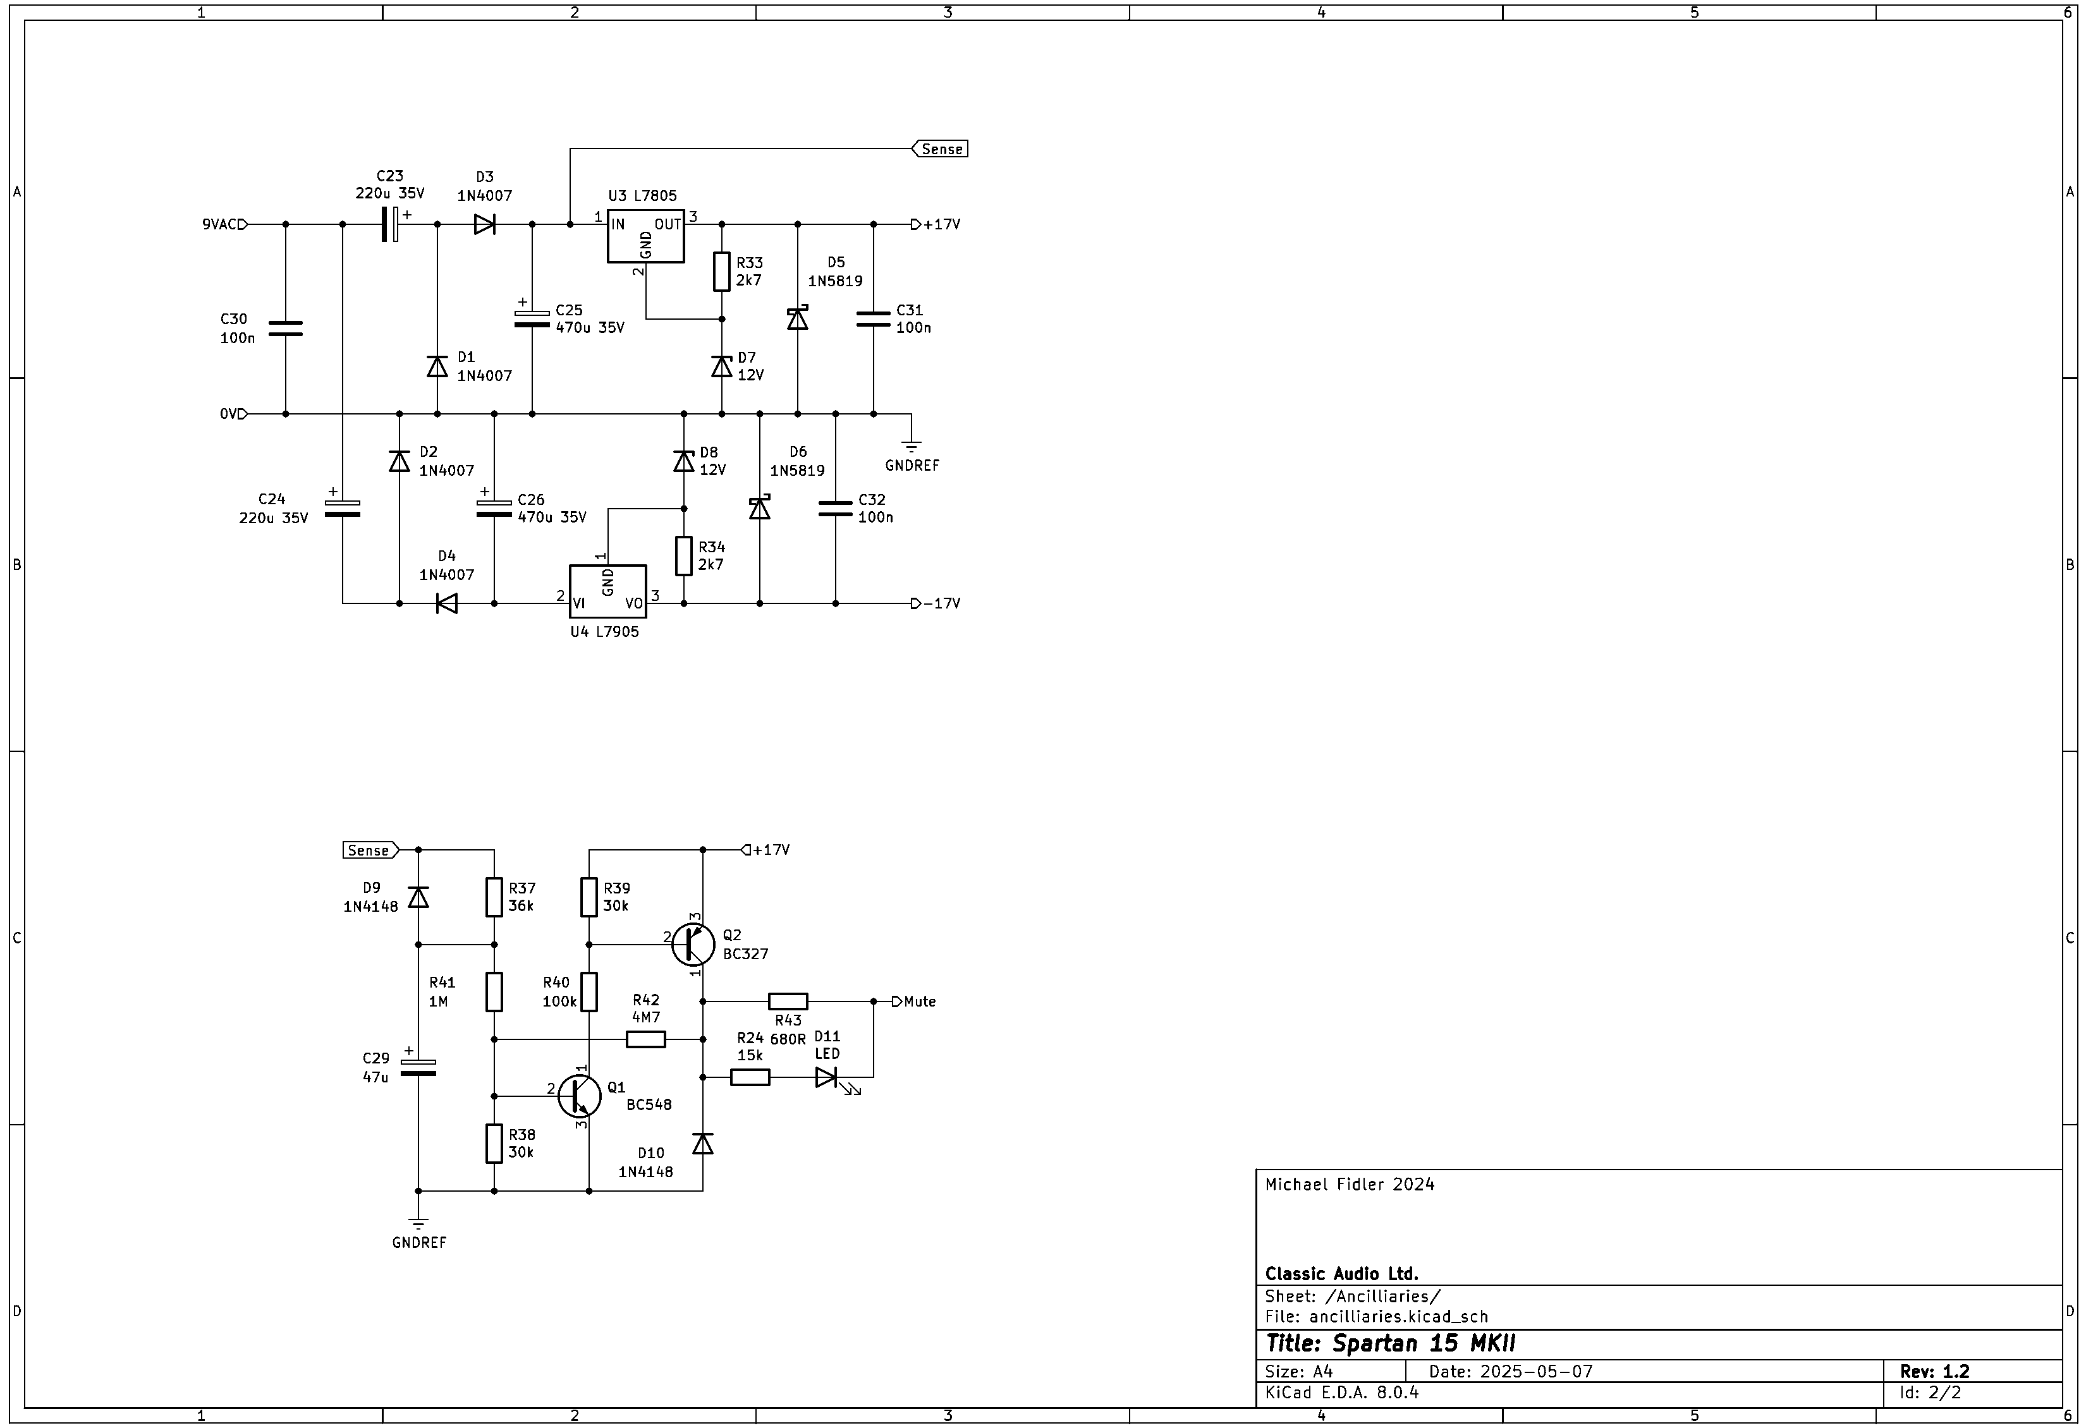
Task: Click the Rev: 1.2 field
Action: [x=1934, y=1372]
